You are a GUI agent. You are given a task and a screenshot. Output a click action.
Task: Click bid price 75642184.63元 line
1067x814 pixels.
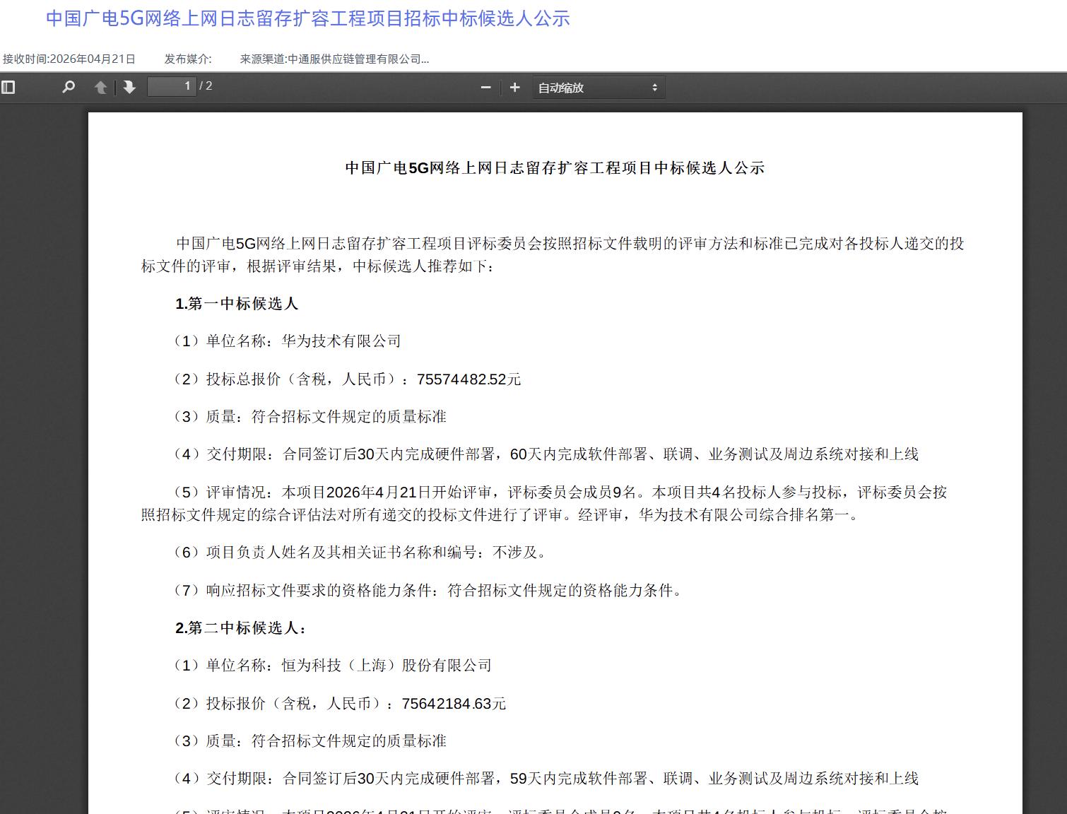[340, 704]
